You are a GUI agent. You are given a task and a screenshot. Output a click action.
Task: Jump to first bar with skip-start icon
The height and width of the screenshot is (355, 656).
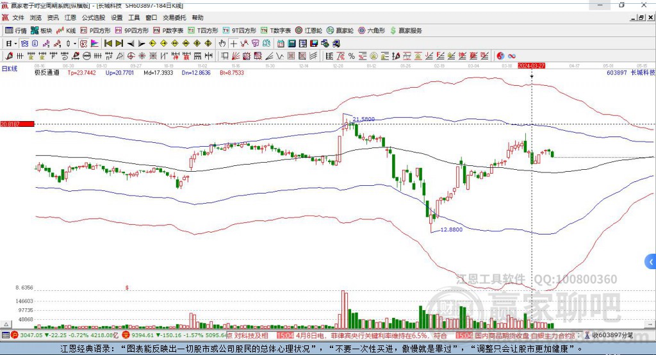pos(108,44)
